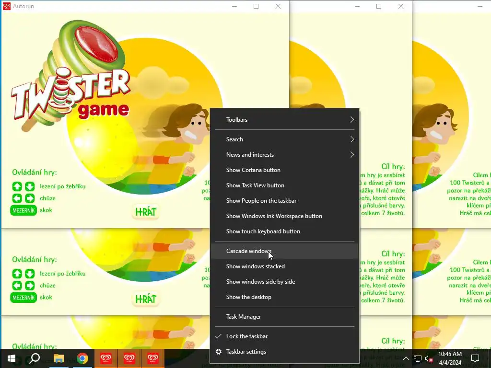Open the notification center icon
This screenshot has width=491, height=368.
pos(475,358)
